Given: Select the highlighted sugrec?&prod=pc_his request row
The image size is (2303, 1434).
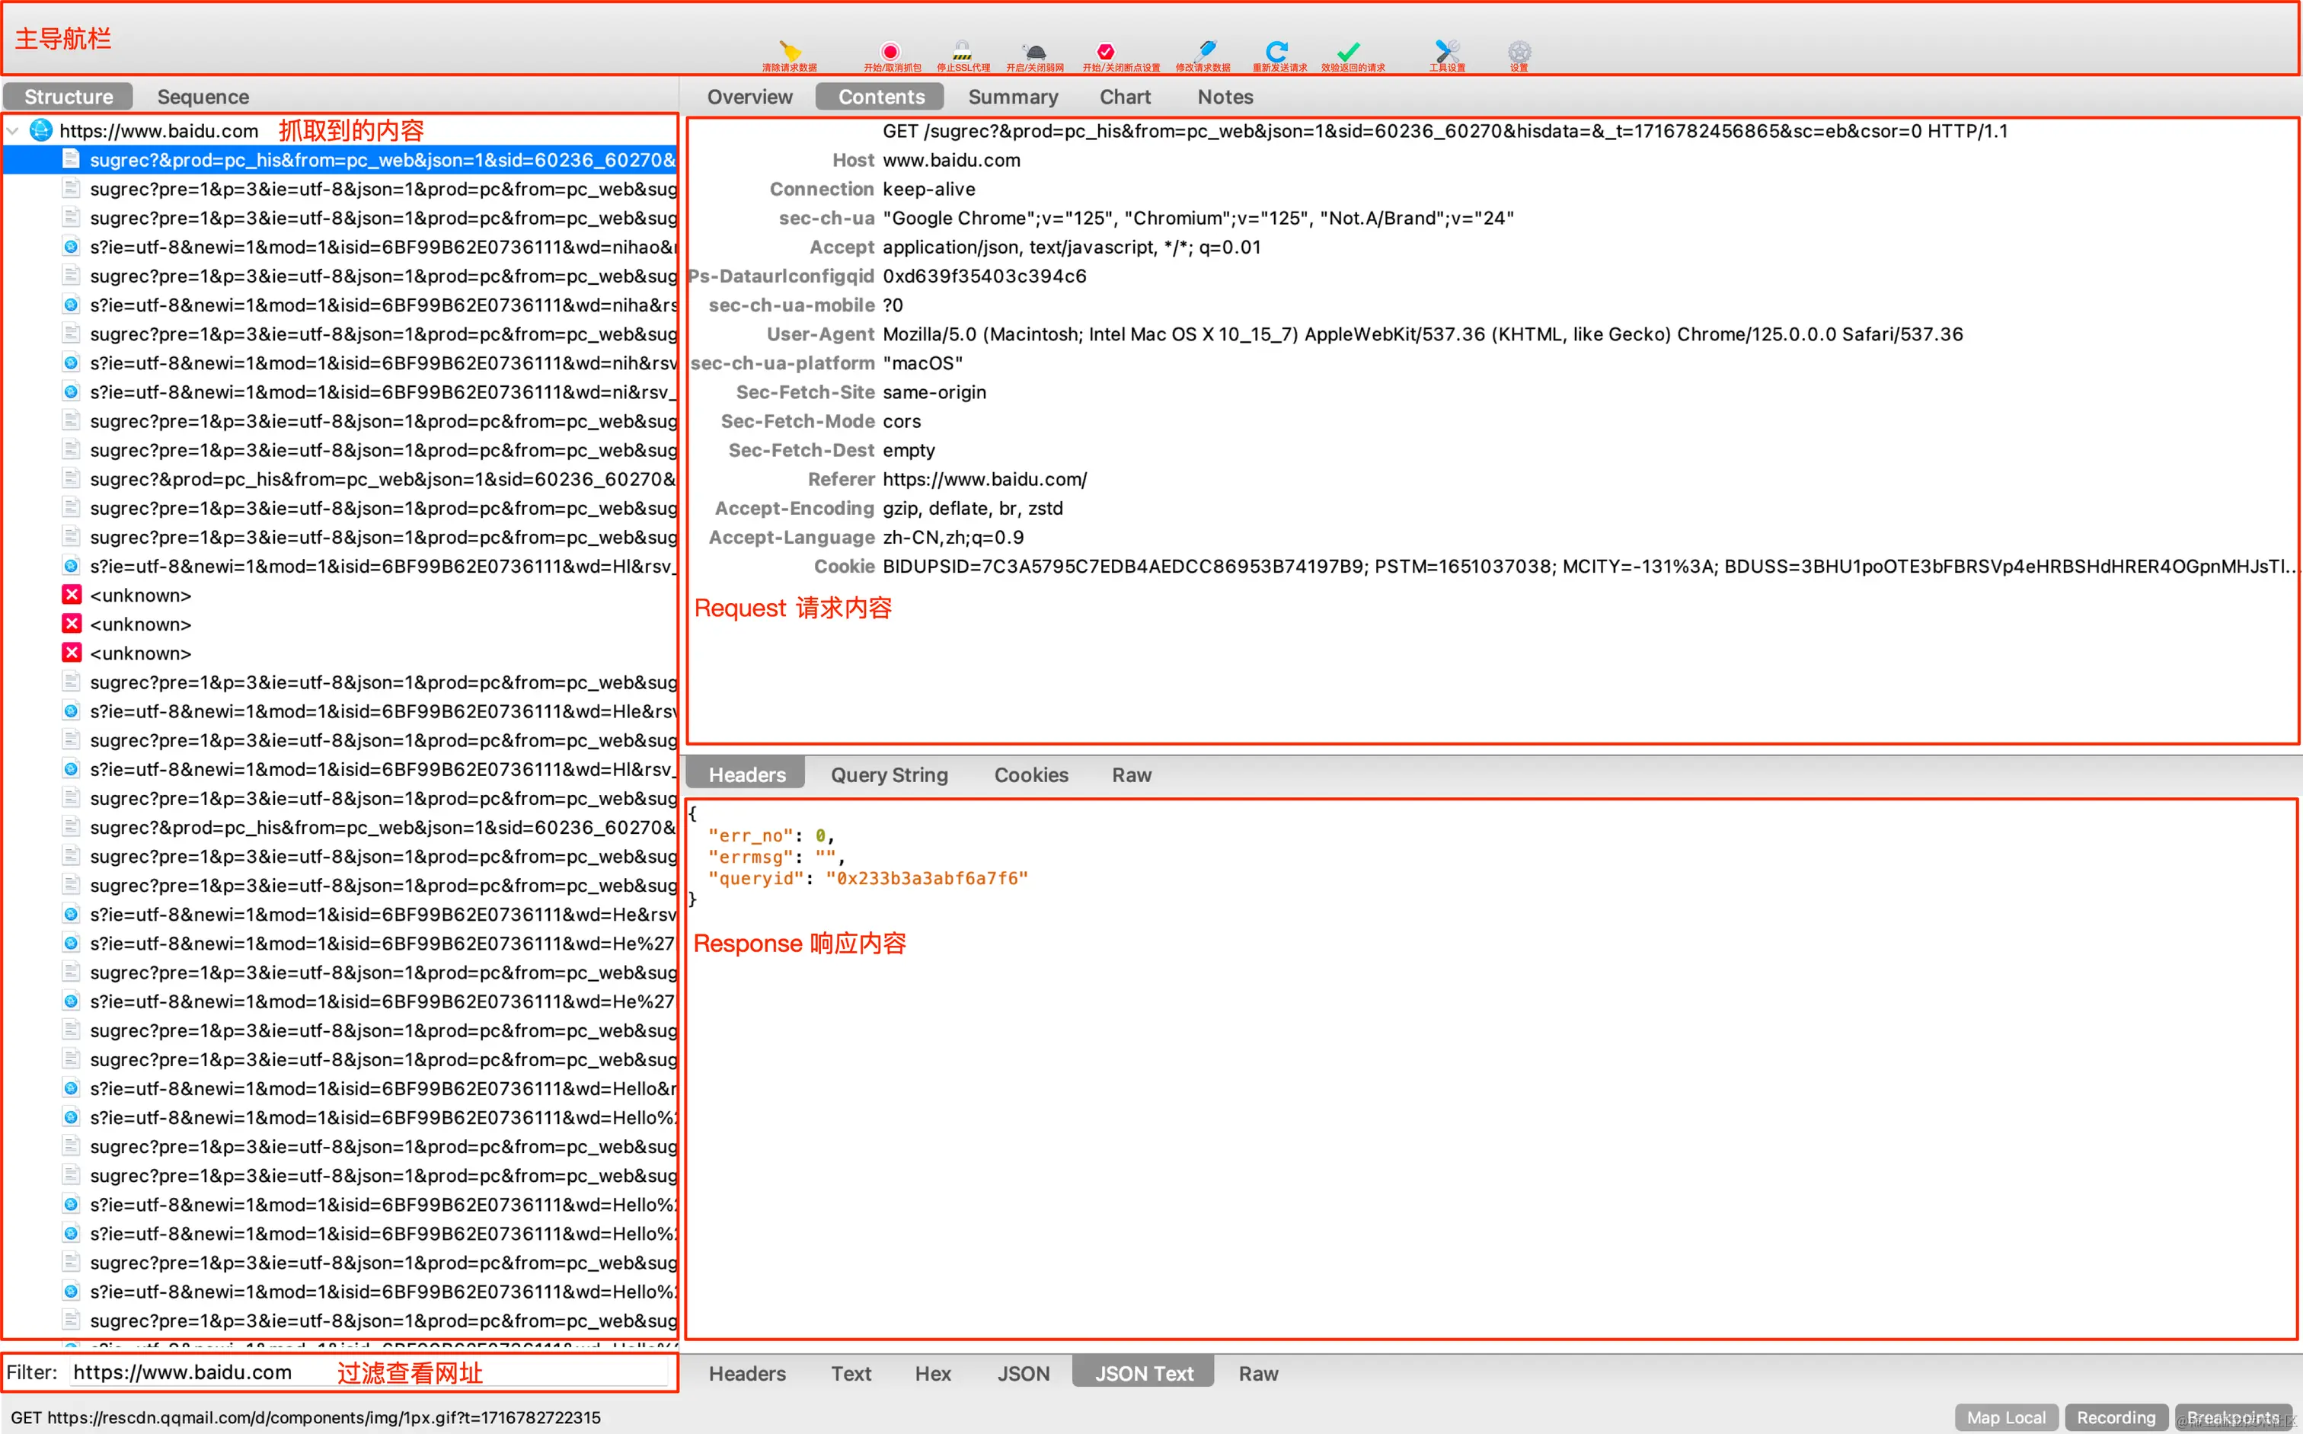Looking at the screenshot, I should (x=340, y=159).
